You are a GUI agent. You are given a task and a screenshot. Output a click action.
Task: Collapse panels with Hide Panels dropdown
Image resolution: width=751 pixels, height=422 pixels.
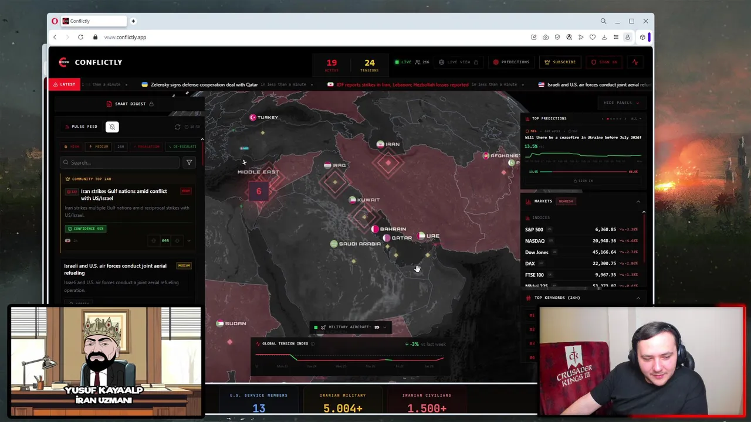coord(621,103)
